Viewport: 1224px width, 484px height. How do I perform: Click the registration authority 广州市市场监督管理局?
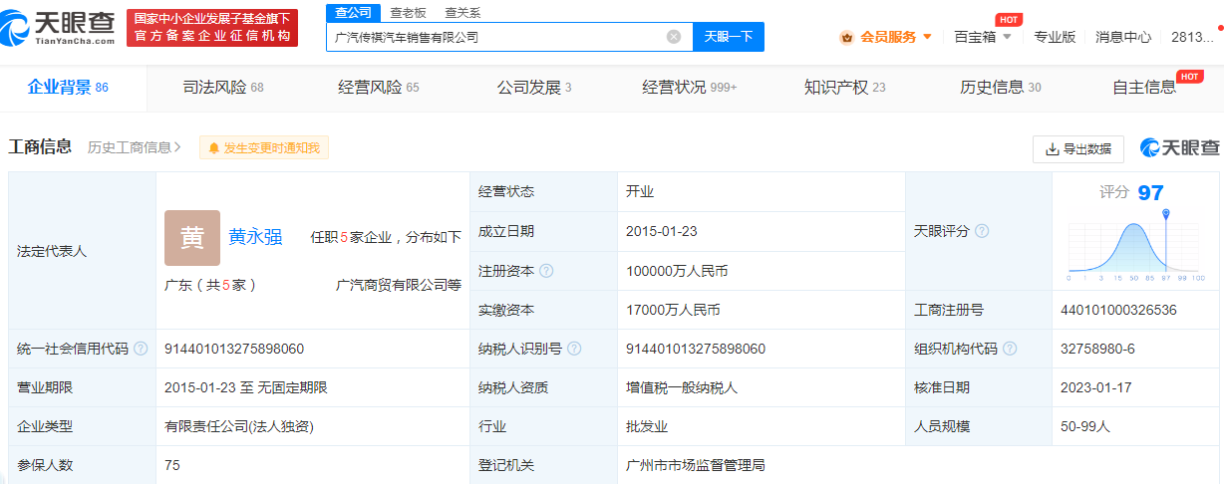pyautogui.click(x=696, y=465)
